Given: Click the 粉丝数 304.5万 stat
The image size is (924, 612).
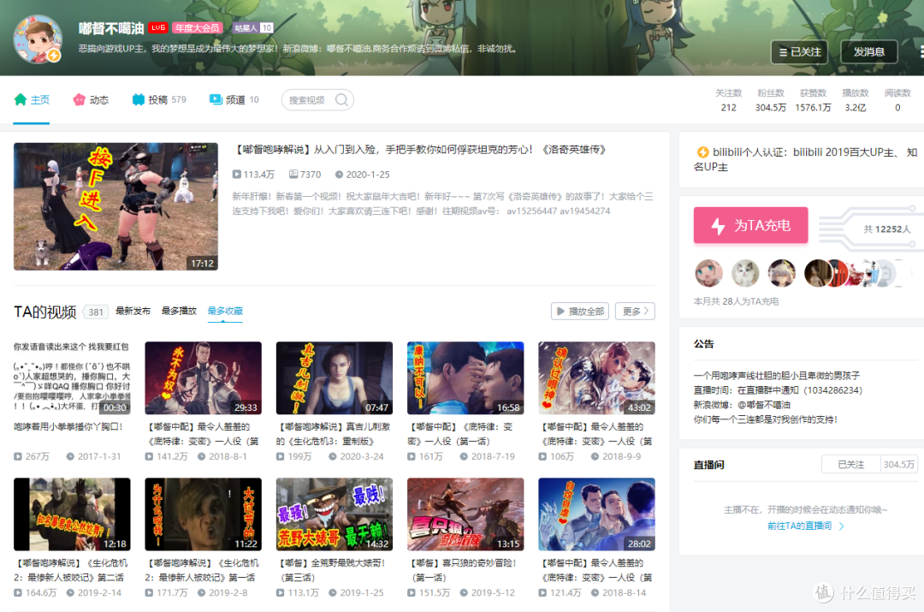Looking at the screenshot, I should (x=771, y=100).
